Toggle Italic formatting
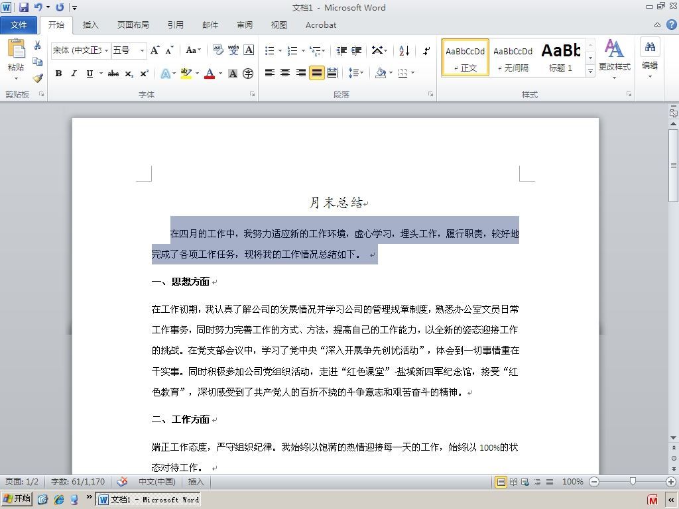Viewport: 679px width, 509px height. (x=74, y=74)
